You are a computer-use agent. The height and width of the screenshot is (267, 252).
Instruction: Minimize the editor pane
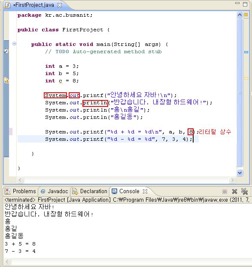pyautogui.click(x=237, y=3)
